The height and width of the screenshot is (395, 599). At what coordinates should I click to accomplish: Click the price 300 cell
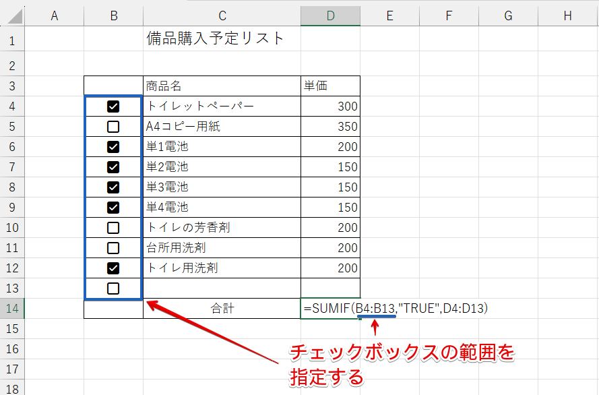coord(330,107)
